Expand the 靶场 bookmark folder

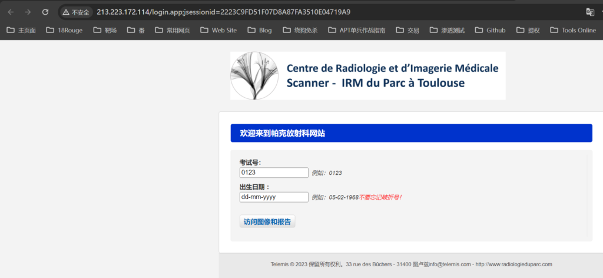[x=105, y=31]
